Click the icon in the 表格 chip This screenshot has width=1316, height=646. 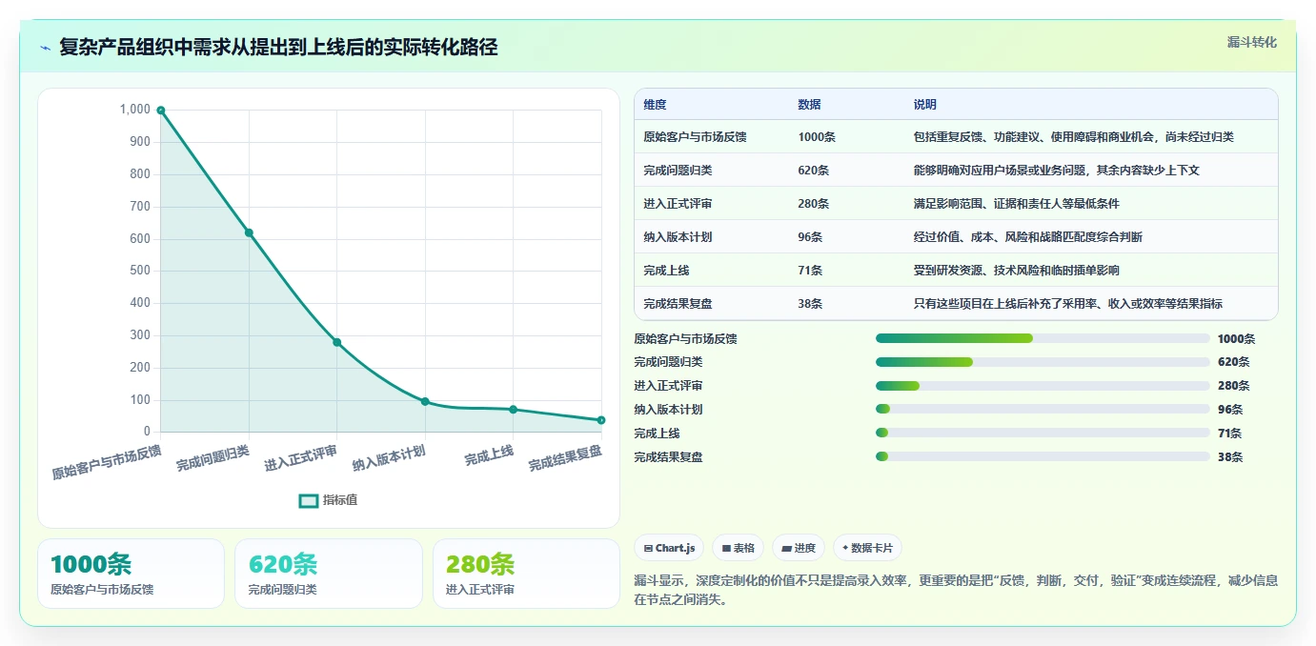point(726,548)
